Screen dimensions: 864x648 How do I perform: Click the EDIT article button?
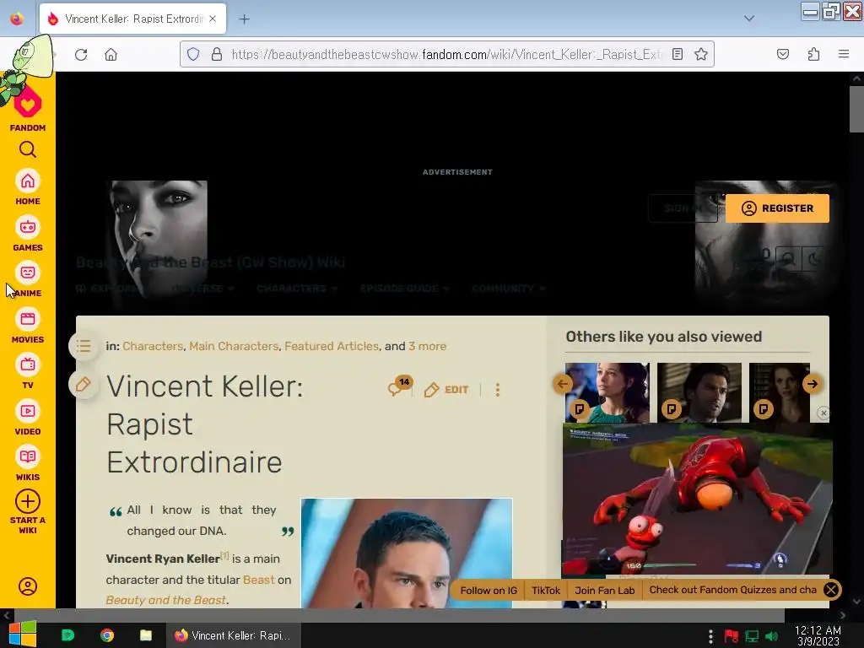446,390
